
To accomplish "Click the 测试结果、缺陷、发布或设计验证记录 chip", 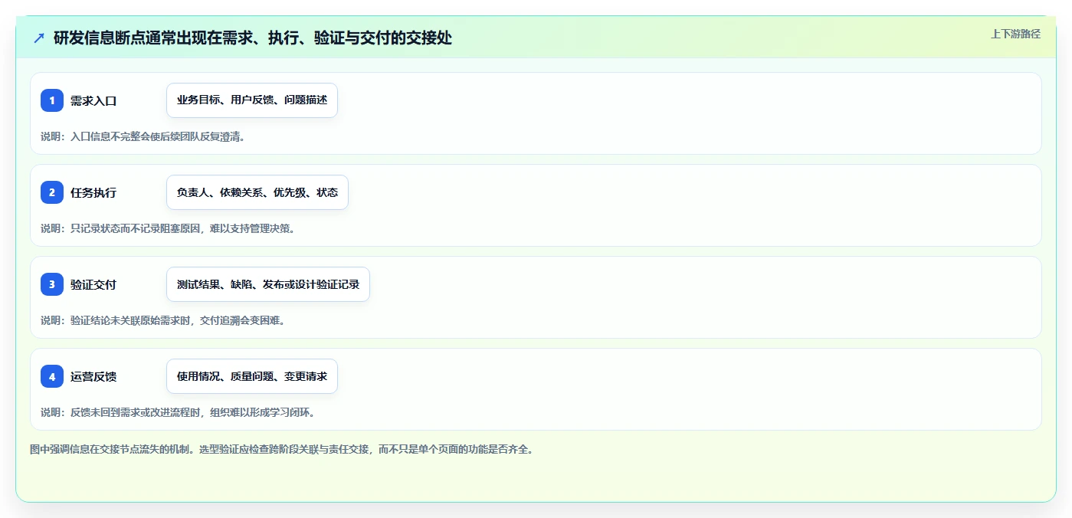I will tap(268, 284).
